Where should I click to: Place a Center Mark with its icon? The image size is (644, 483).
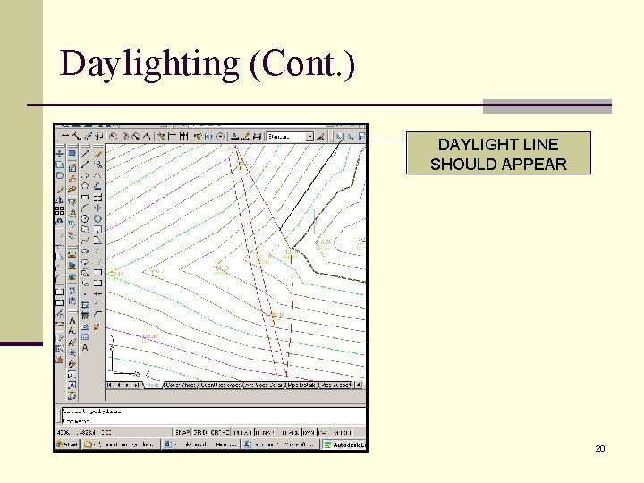point(221,136)
